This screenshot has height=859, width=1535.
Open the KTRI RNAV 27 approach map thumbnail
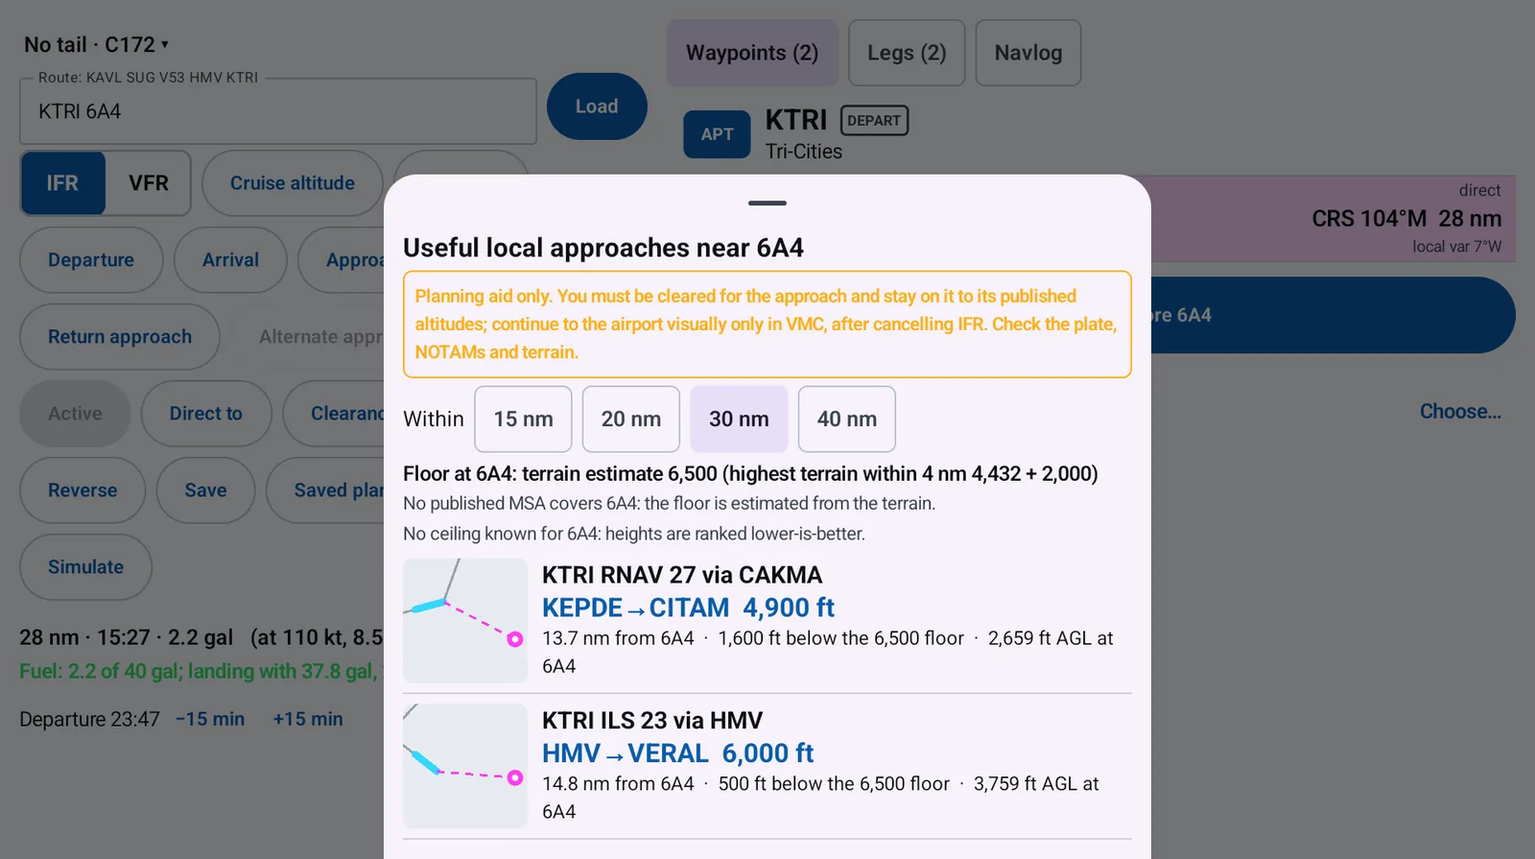coord(465,621)
